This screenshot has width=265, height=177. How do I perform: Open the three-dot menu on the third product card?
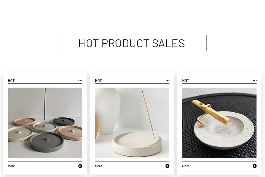[x=255, y=81]
